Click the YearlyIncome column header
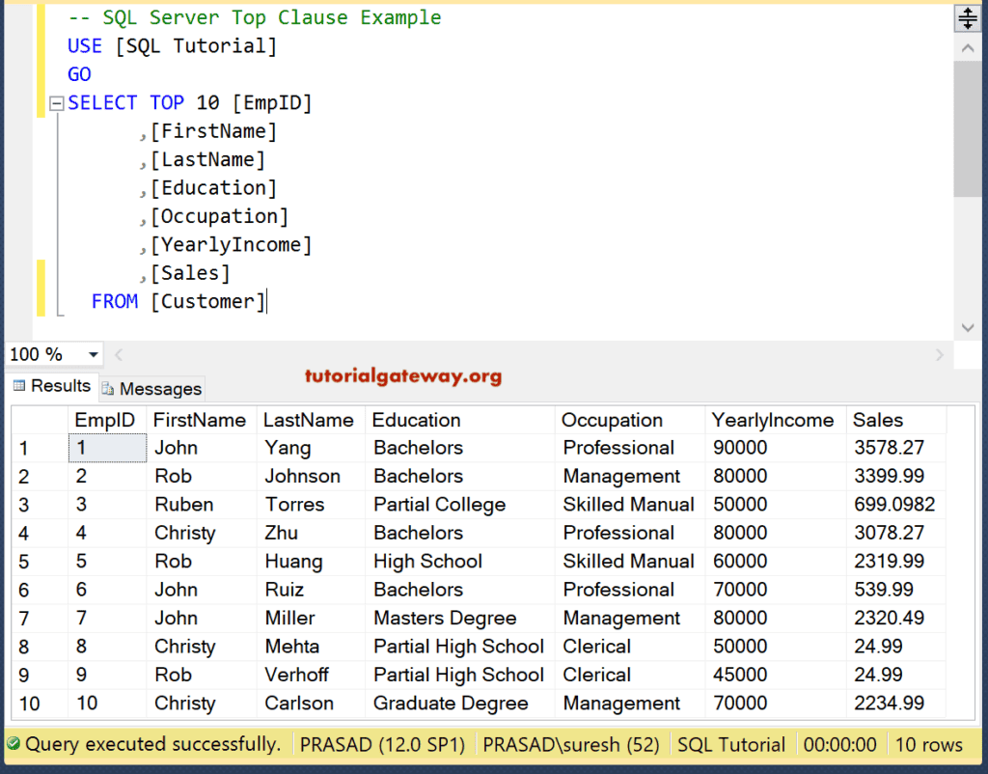988x774 pixels. point(772,420)
